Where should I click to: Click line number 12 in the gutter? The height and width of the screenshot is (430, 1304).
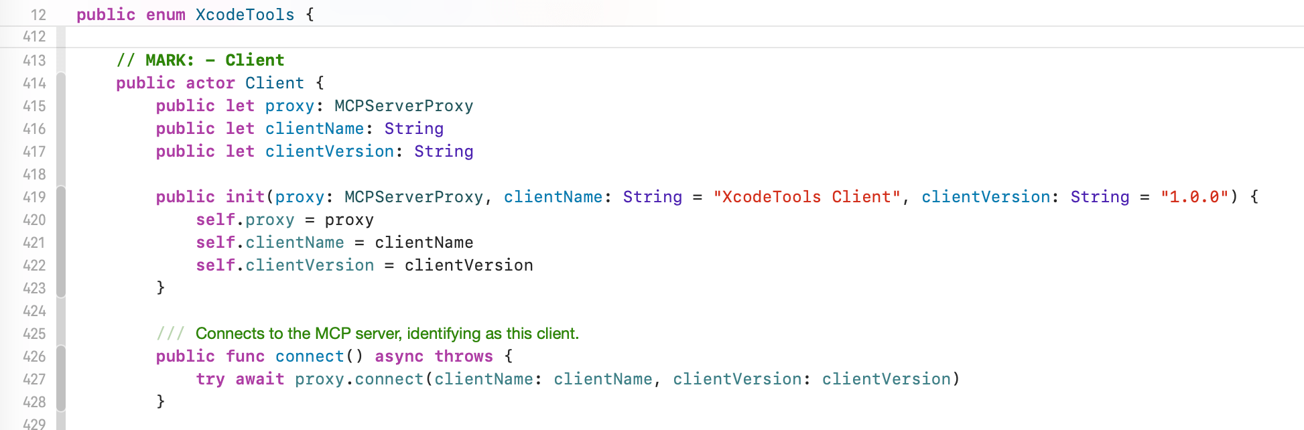(x=38, y=14)
